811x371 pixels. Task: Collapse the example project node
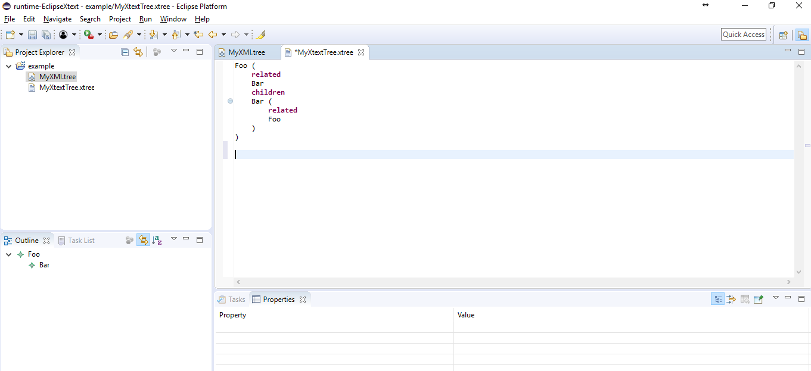tap(8, 66)
